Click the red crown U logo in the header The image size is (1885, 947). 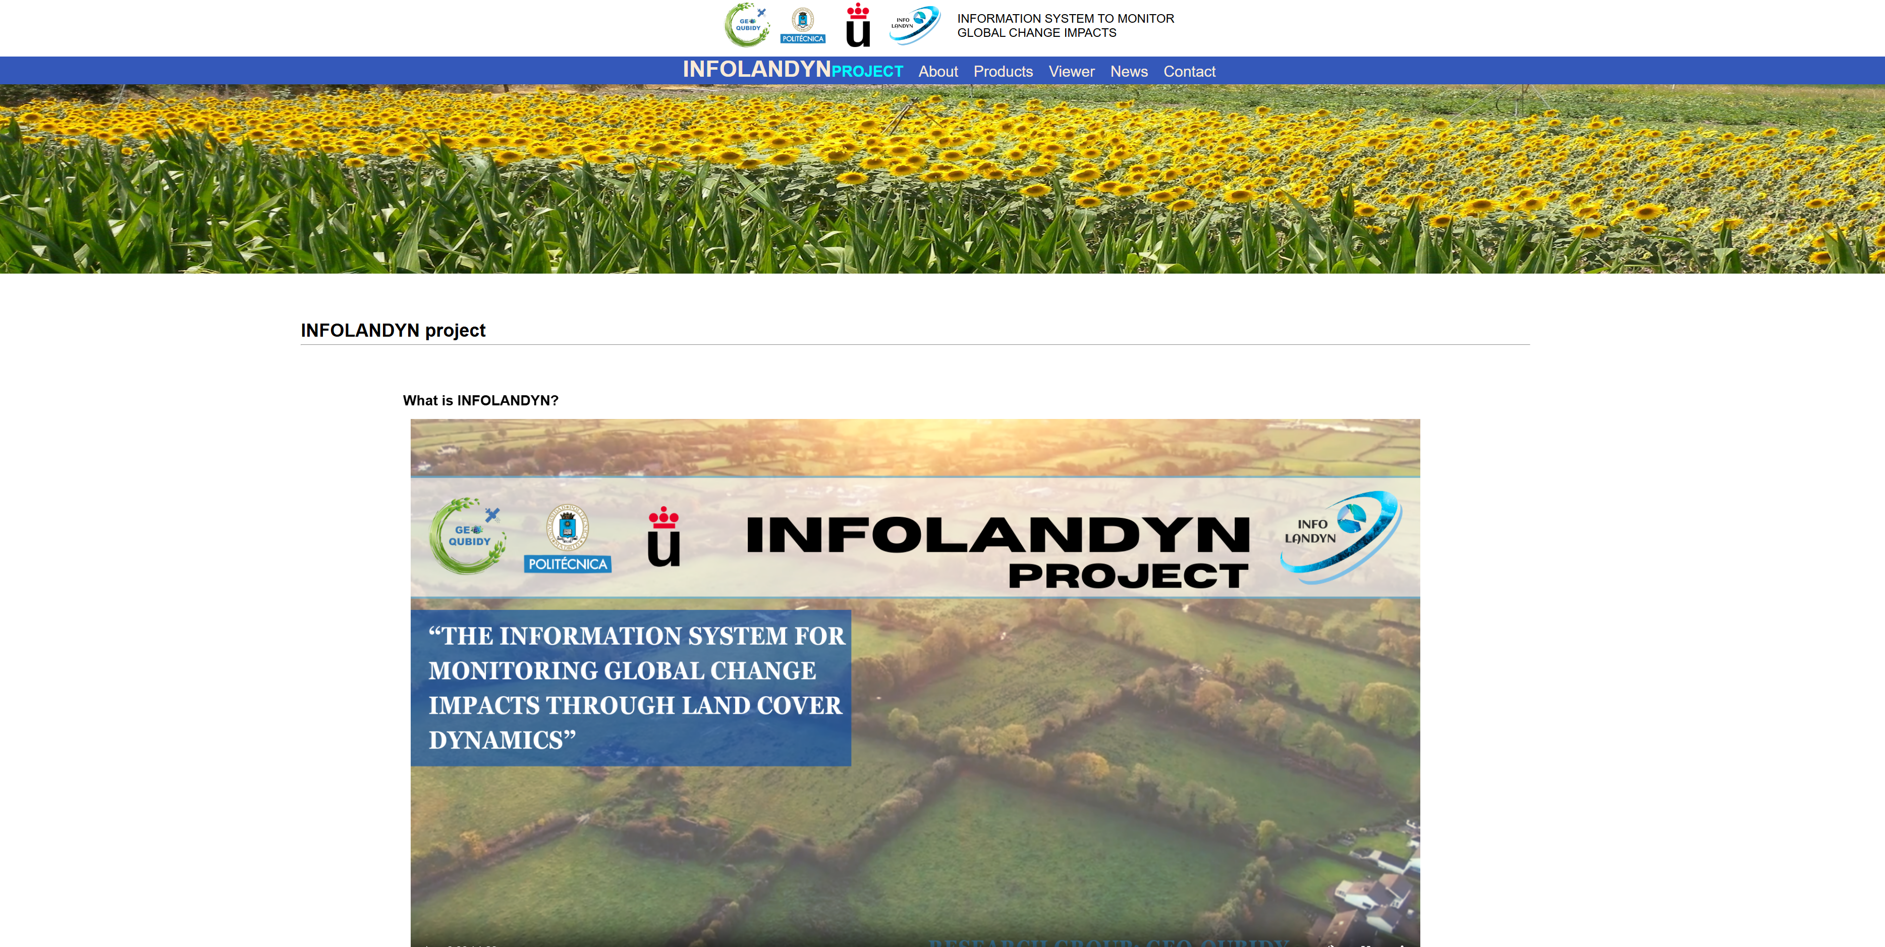858,26
